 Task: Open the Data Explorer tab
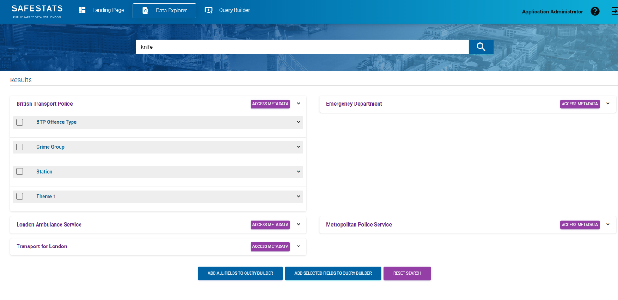pos(164,11)
